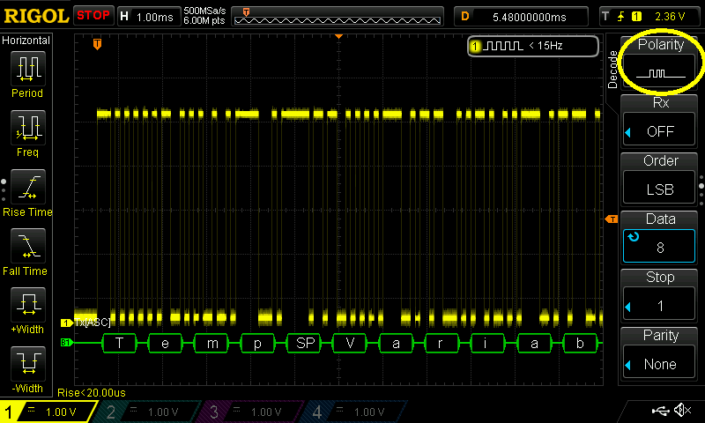Select the Freq measurement icon
Screen dimensions: 705x423
27,129
